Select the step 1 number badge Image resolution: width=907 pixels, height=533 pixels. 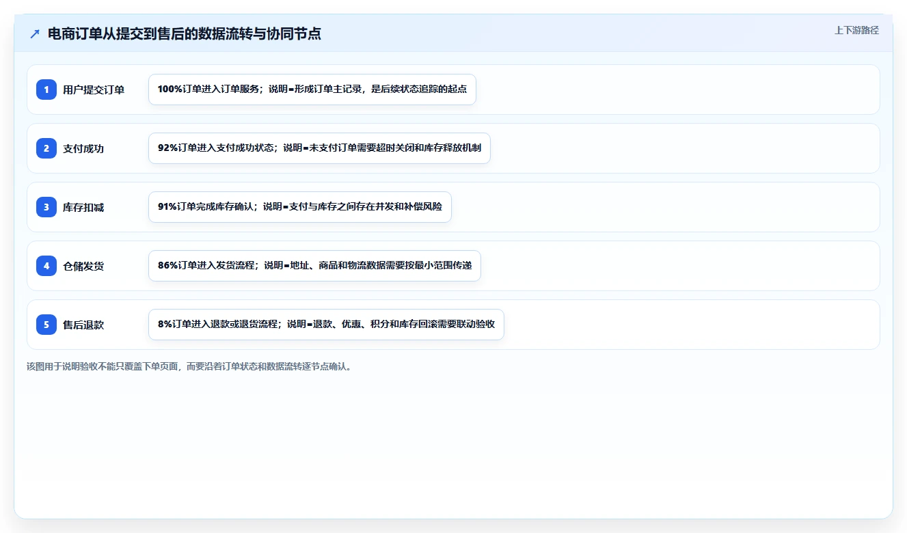(x=46, y=90)
